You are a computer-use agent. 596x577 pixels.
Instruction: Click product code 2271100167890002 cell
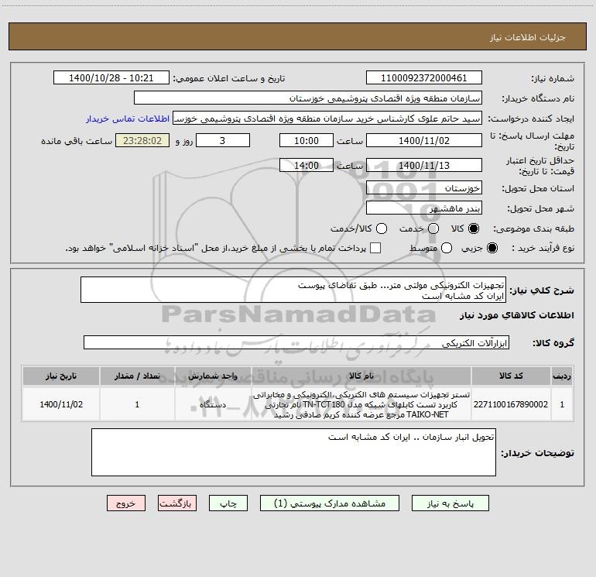coord(511,404)
